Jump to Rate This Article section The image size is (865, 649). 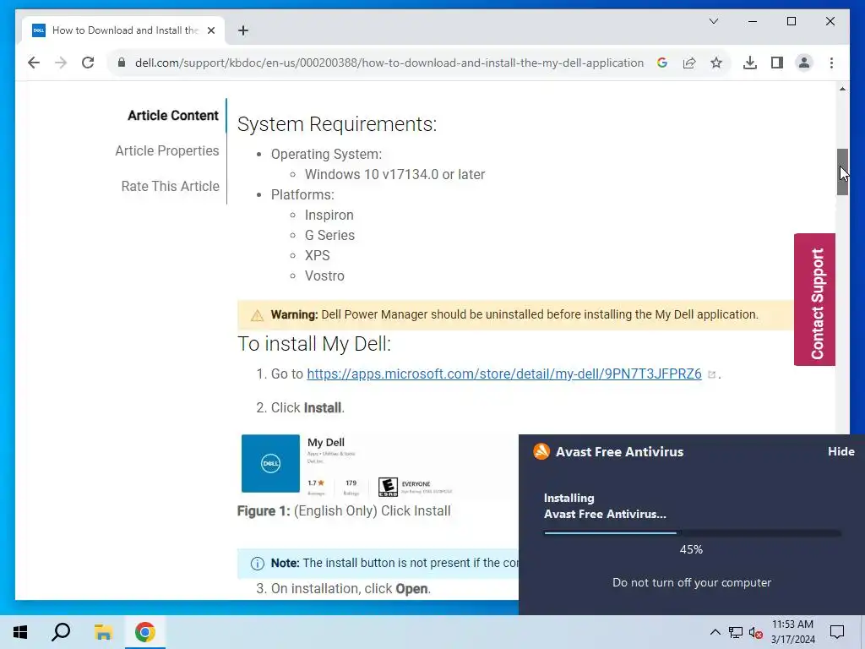pos(170,187)
